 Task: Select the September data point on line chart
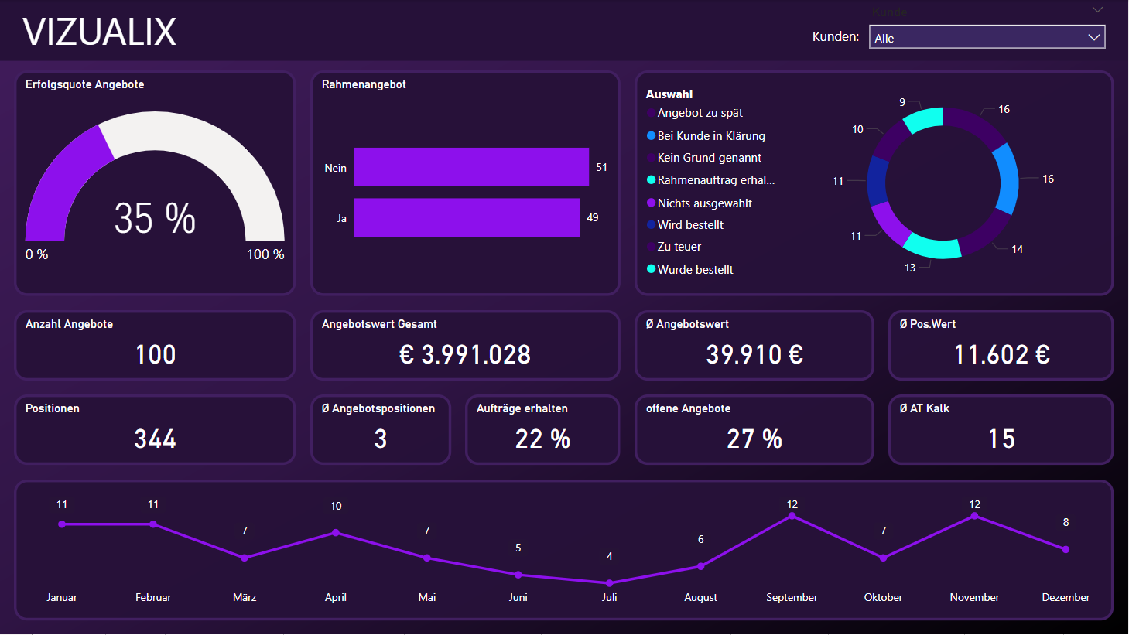(792, 516)
